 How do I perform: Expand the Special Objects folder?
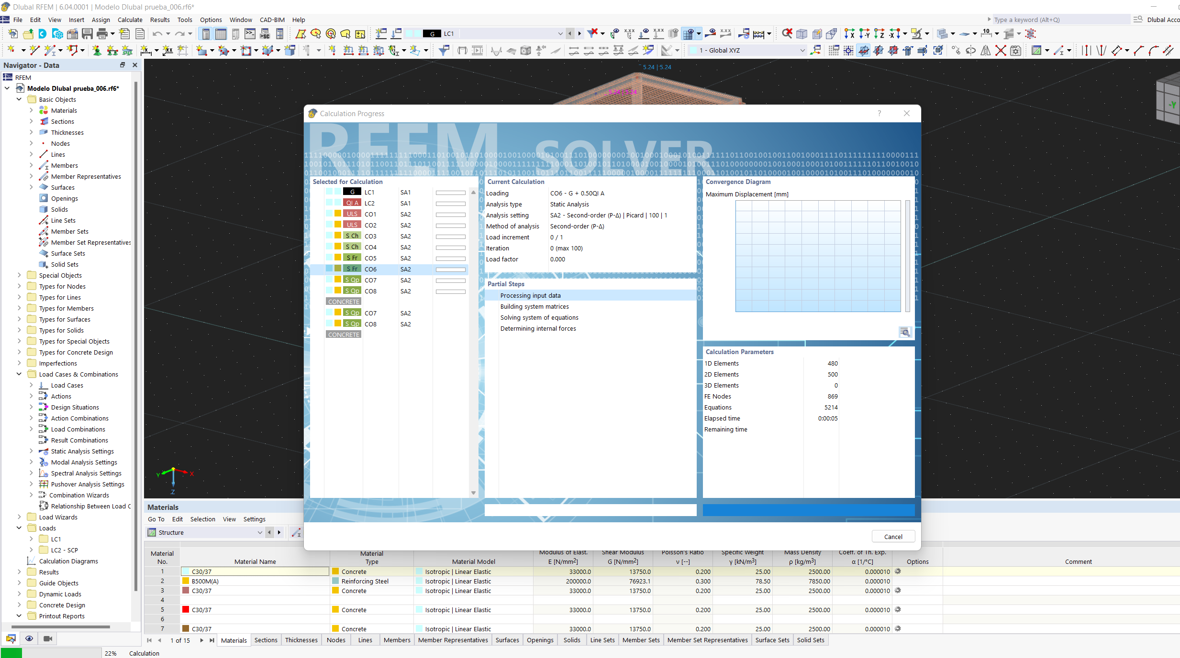19,275
